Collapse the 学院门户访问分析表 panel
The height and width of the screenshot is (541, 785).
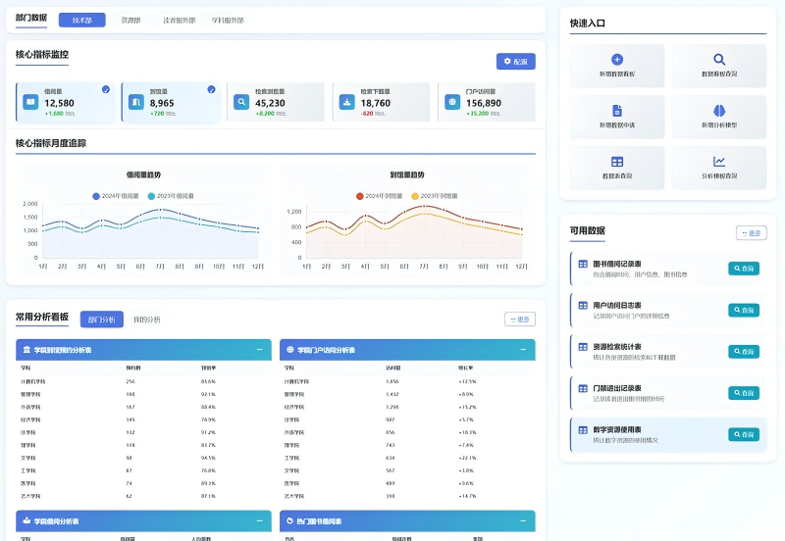tap(523, 350)
